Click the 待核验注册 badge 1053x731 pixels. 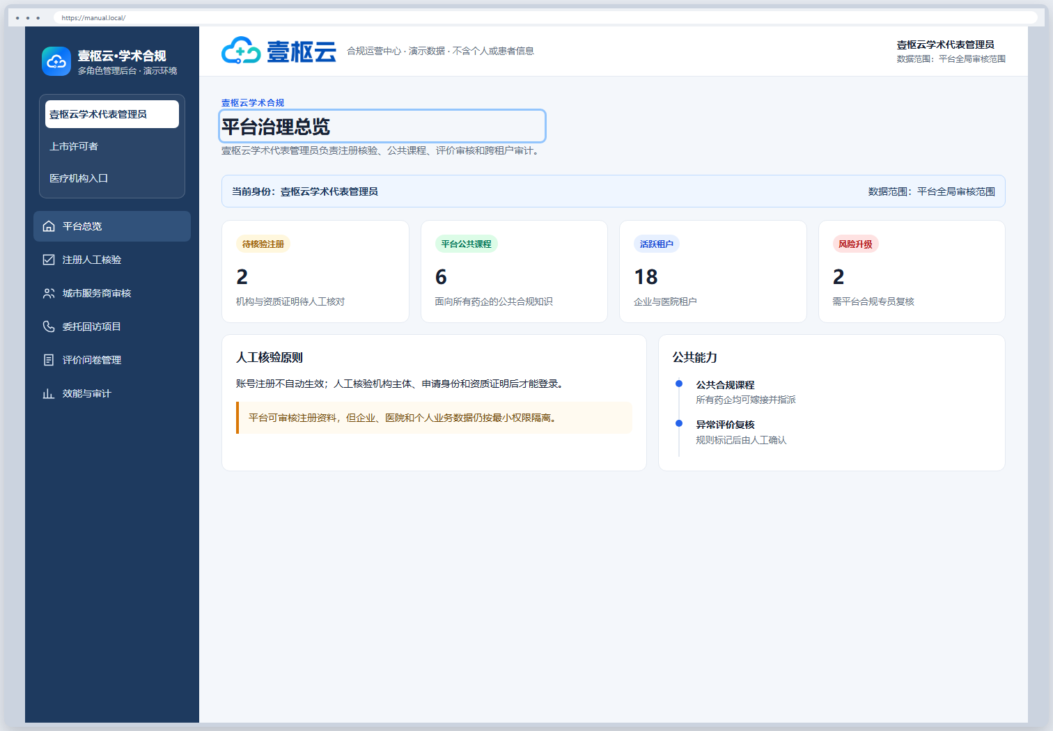[x=263, y=244]
